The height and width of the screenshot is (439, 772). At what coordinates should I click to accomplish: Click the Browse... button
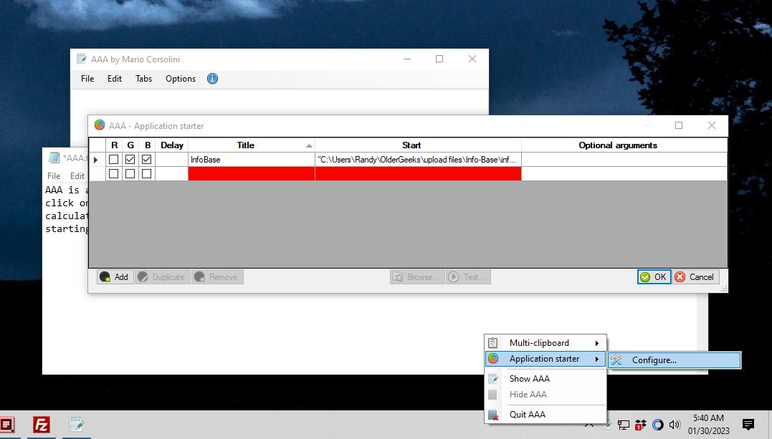point(417,277)
